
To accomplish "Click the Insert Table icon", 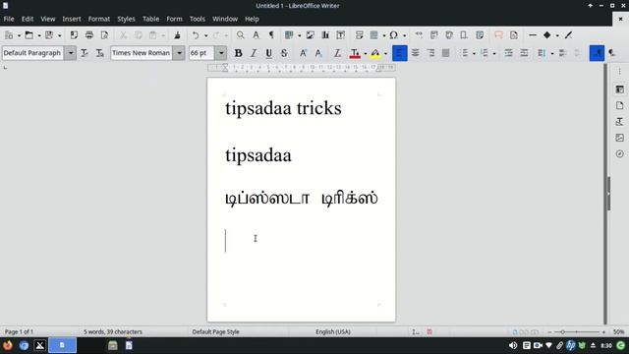I will coord(289,35).
